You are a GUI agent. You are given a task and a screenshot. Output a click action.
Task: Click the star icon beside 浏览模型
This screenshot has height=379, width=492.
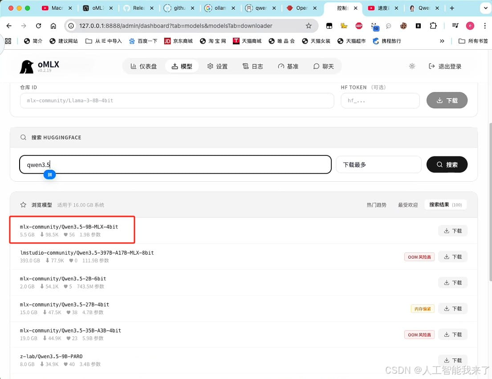(23, 205)
